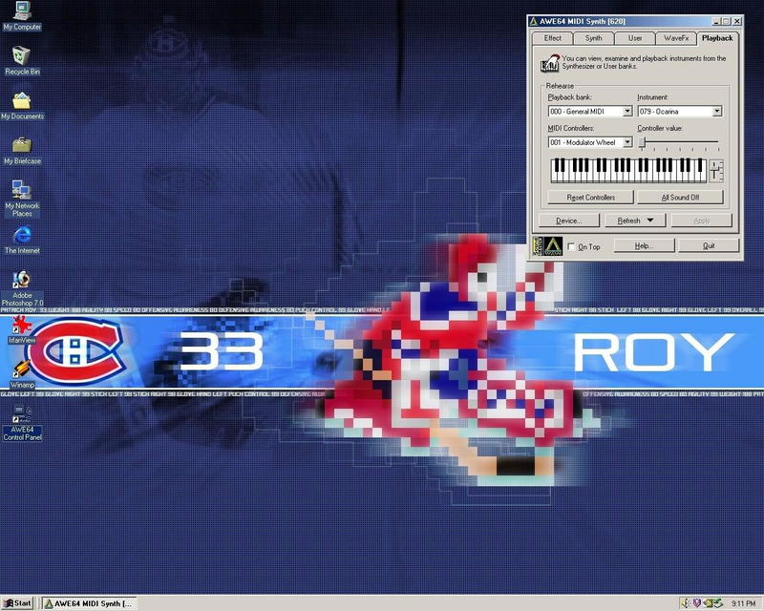The image size is (764, 611).
Task: Click the 9:11 PM taskbar clock
Action: click(x=744, y=603)
